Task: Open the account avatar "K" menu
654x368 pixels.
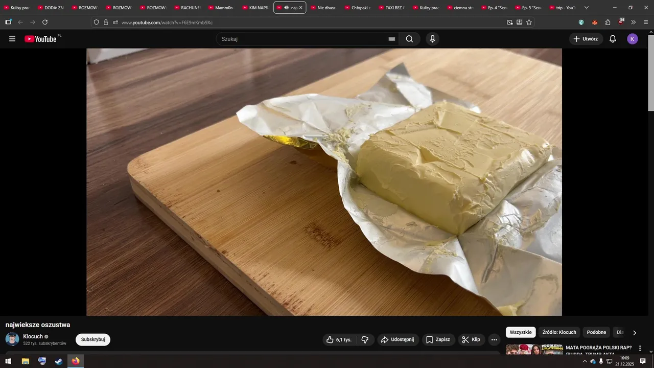Action: 633,39
